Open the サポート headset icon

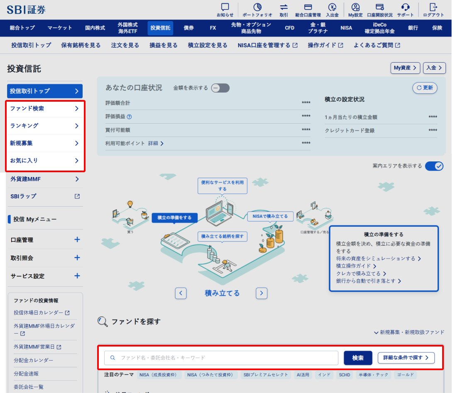pos(405,10)
